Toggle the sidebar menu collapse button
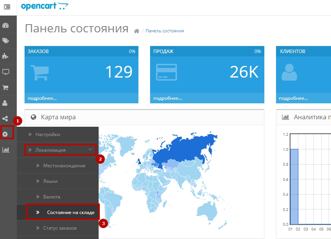 (x=7, y=7)
